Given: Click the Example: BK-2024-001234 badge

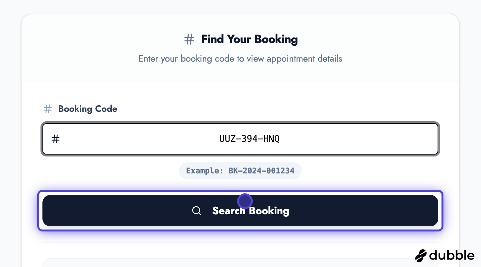Looking at the screenshot, I should point(240,171).
